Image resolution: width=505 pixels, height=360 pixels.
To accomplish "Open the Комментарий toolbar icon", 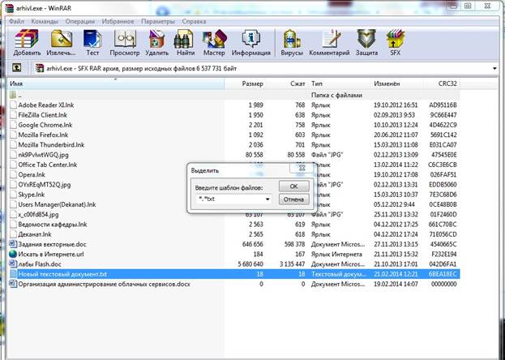I will (329, 39).
